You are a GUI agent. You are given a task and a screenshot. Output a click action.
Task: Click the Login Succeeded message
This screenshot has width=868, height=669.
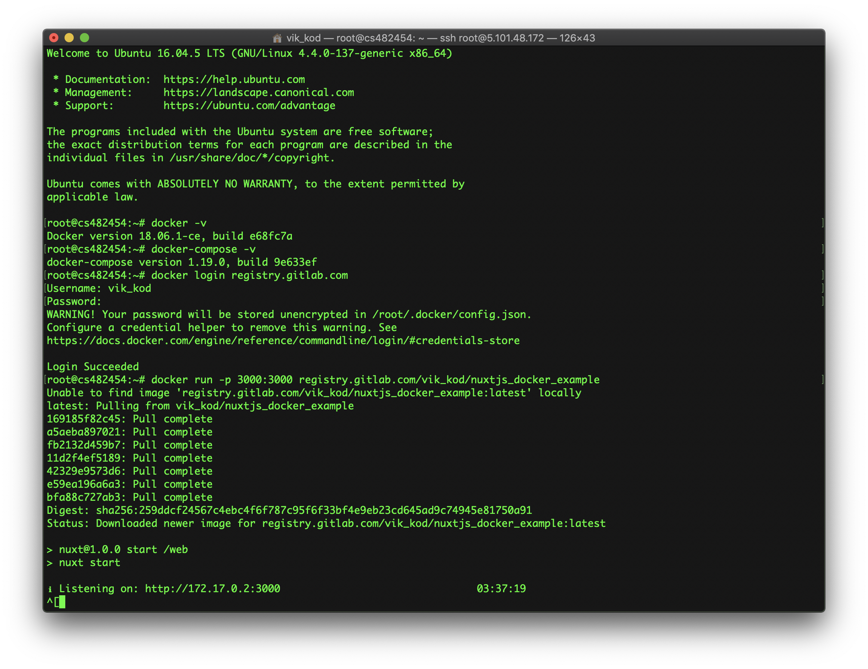click(x=93, y=366)
